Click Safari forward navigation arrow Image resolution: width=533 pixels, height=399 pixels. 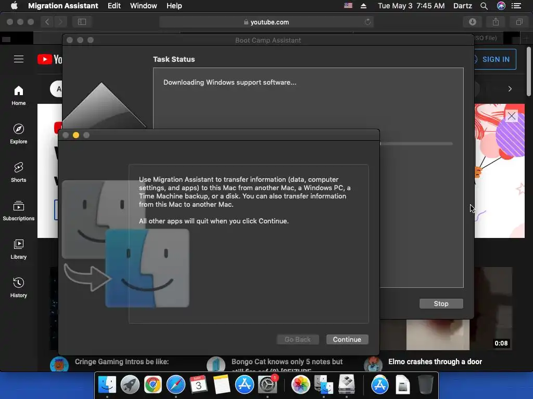click(60, 22)
